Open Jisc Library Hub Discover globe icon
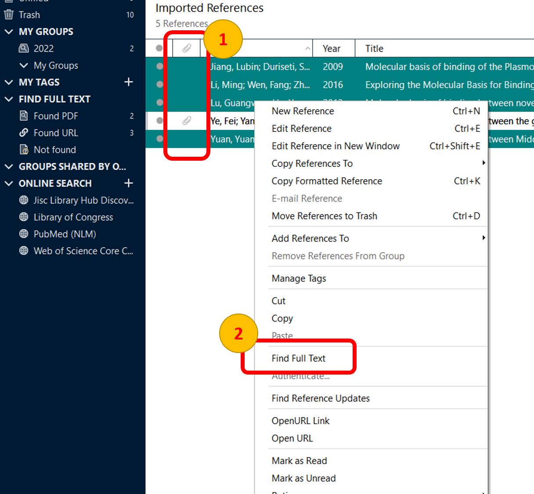The image size is (534, 494). click(24, 200)
